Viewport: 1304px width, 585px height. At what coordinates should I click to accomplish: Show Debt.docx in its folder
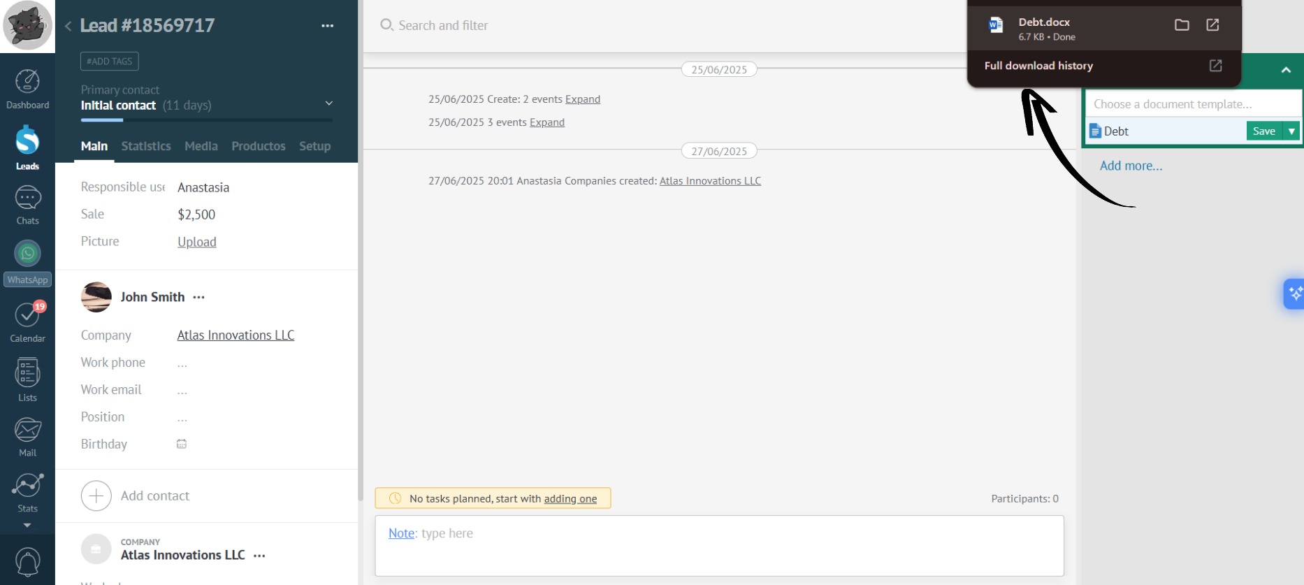coord(1182,25)
